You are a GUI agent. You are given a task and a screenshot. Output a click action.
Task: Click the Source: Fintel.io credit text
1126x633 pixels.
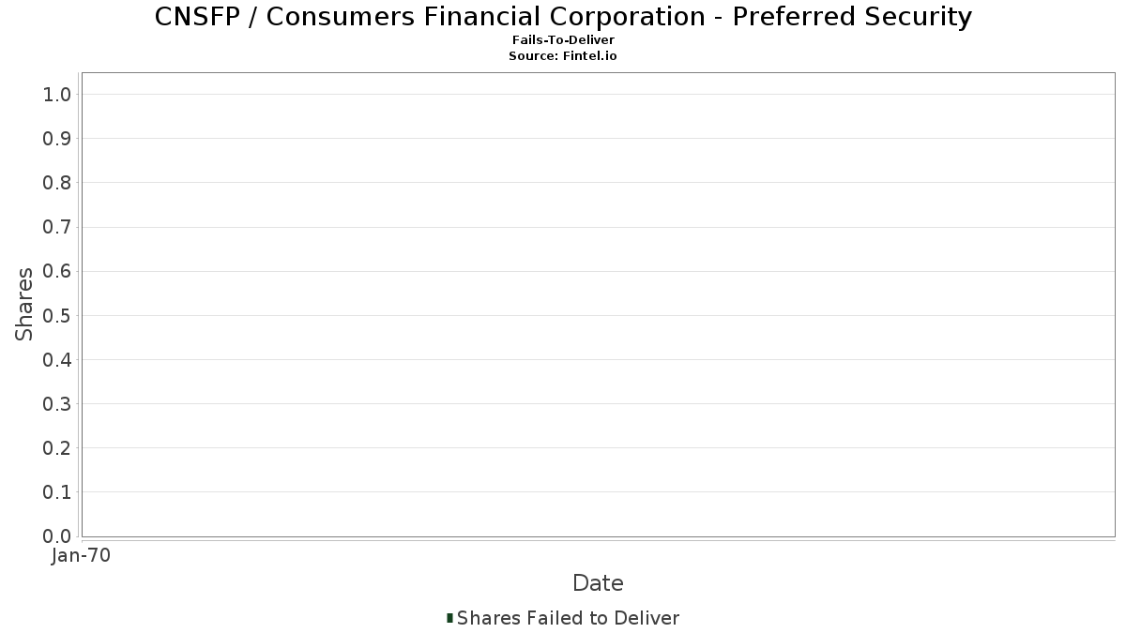[563, 56]
